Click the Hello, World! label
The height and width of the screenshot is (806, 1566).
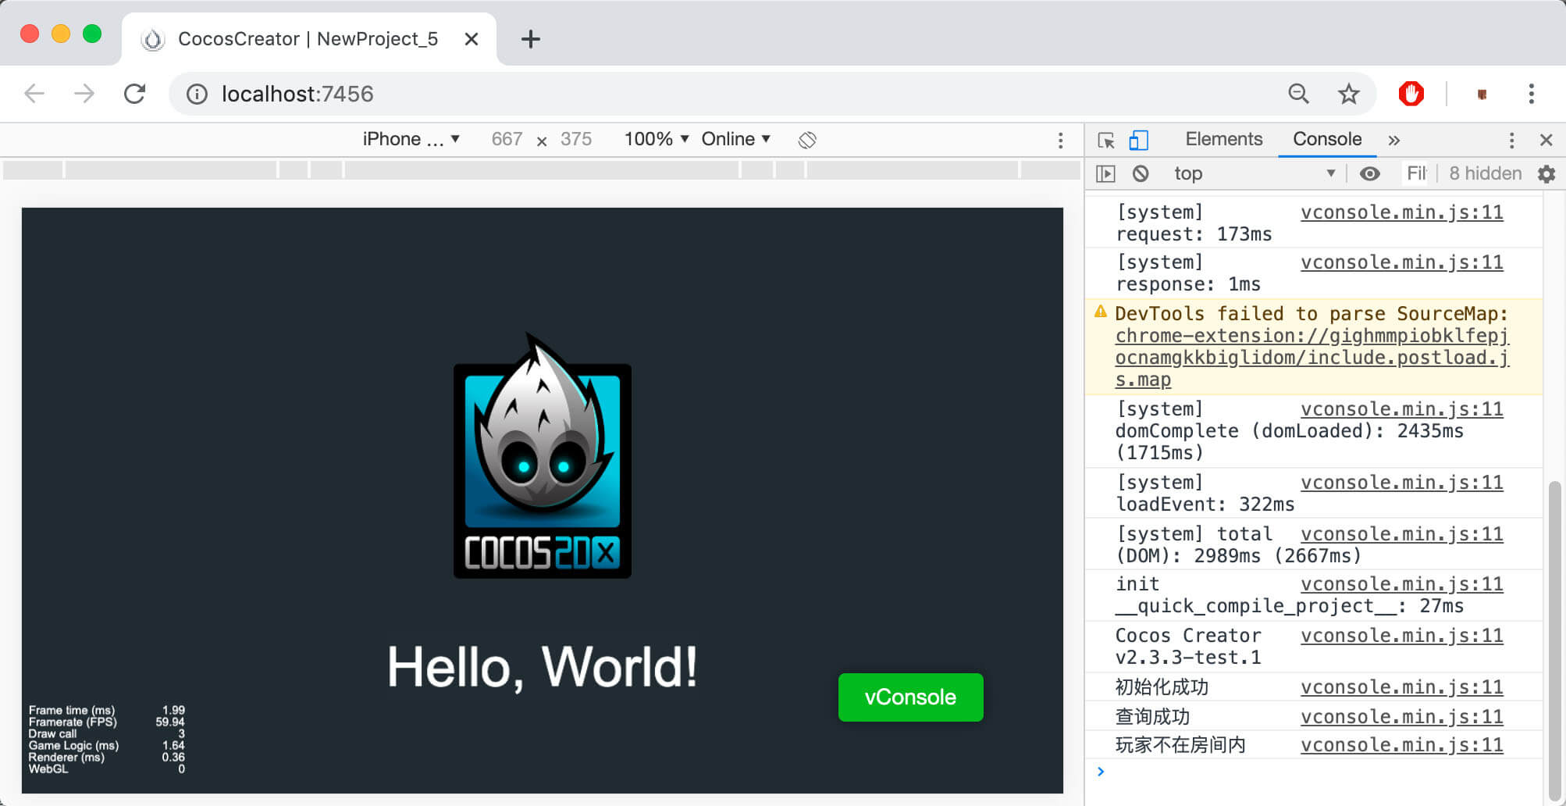pos(542,668)
